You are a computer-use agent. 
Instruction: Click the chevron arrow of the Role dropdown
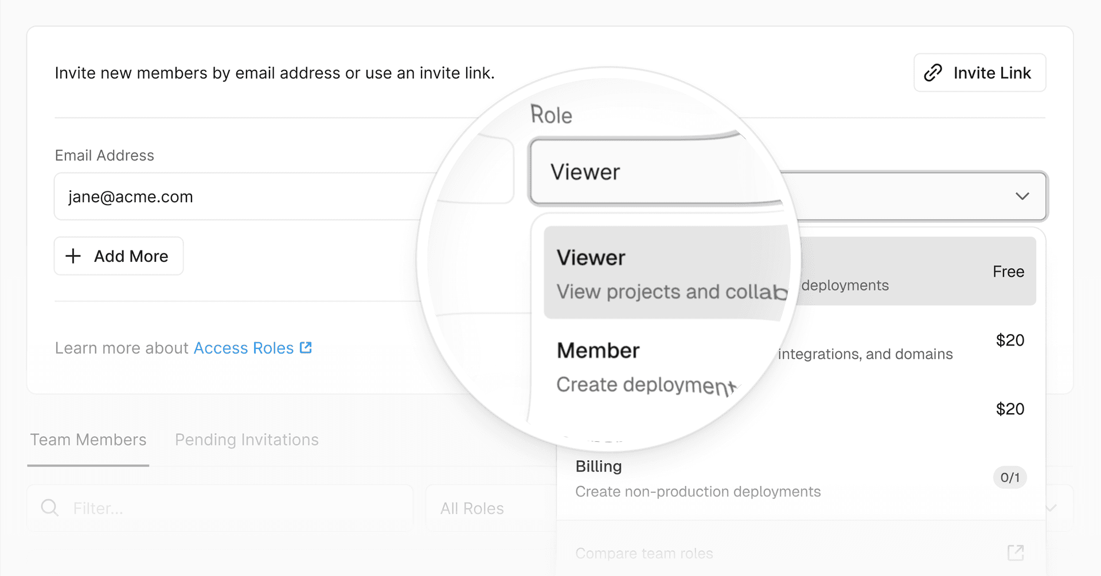click(x=1022, y=197)
